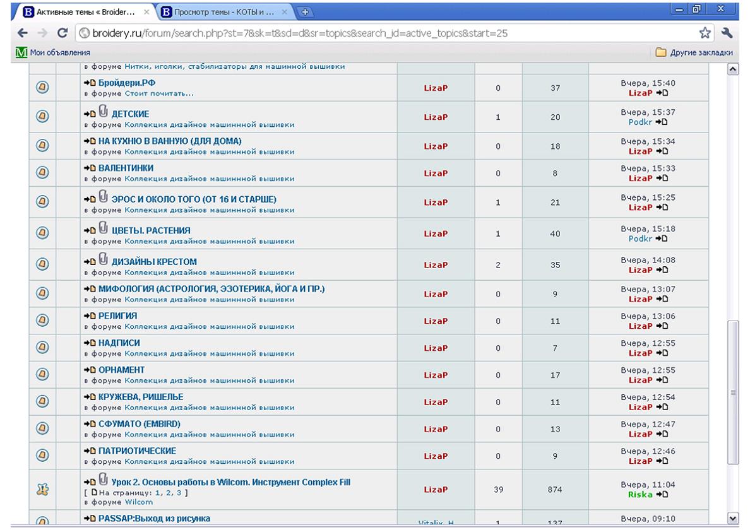Open Riska's profile in last post column
This screenshot has width=750, height=530.
tap(640, 494)
